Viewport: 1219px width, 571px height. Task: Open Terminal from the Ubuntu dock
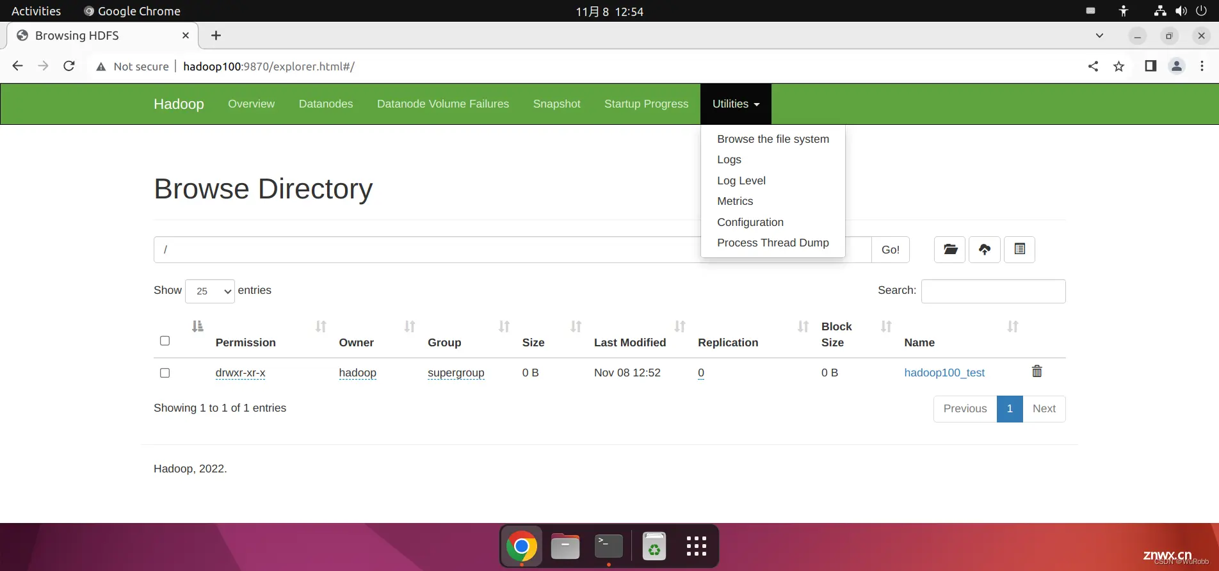[608, 547]
